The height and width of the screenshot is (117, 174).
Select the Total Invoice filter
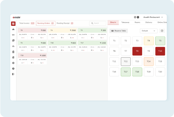tap(27, 23)
